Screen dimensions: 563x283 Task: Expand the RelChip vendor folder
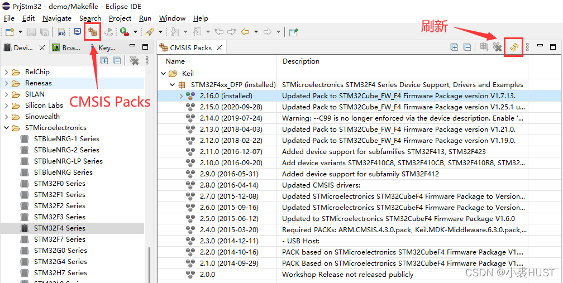pos(6,72)
